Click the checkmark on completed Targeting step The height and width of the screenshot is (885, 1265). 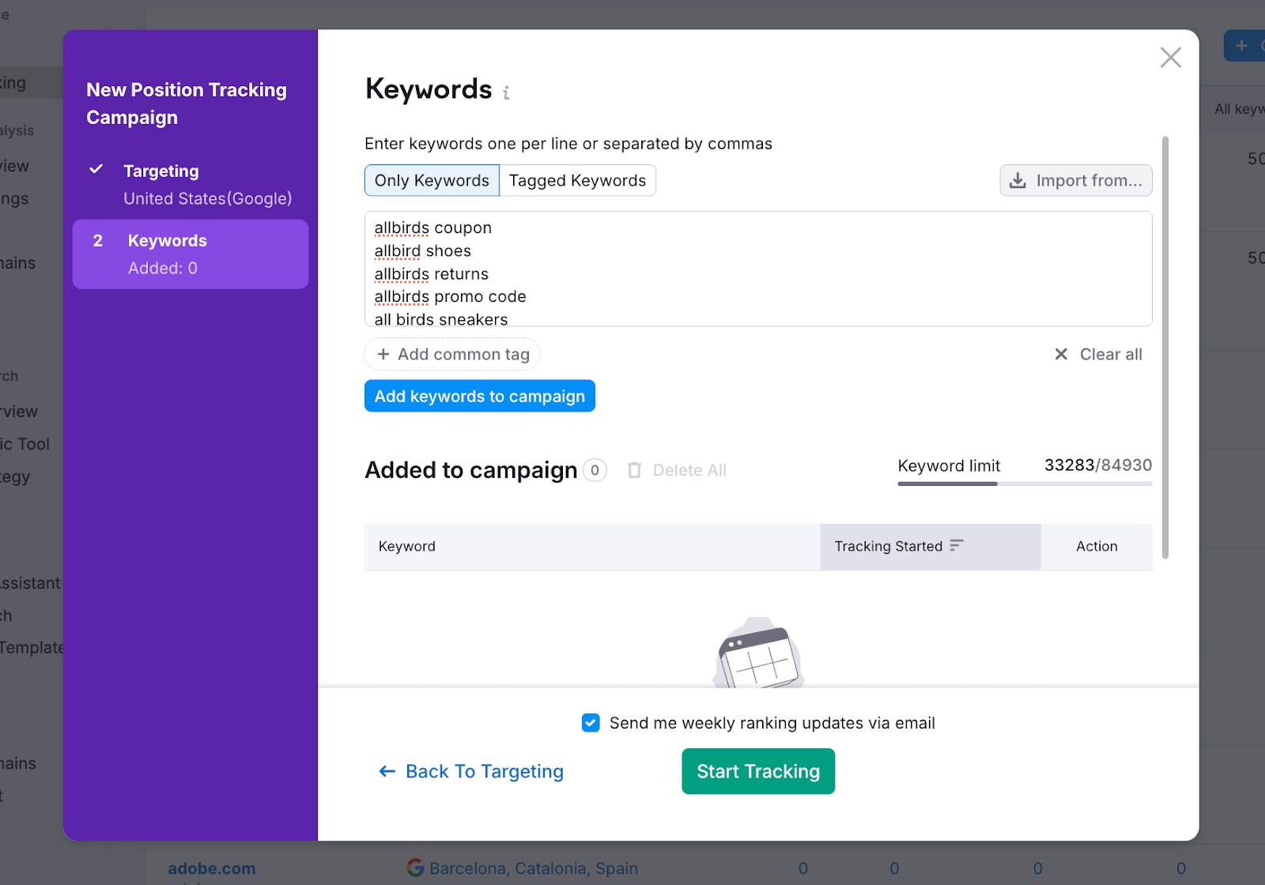tap(96, 169)
